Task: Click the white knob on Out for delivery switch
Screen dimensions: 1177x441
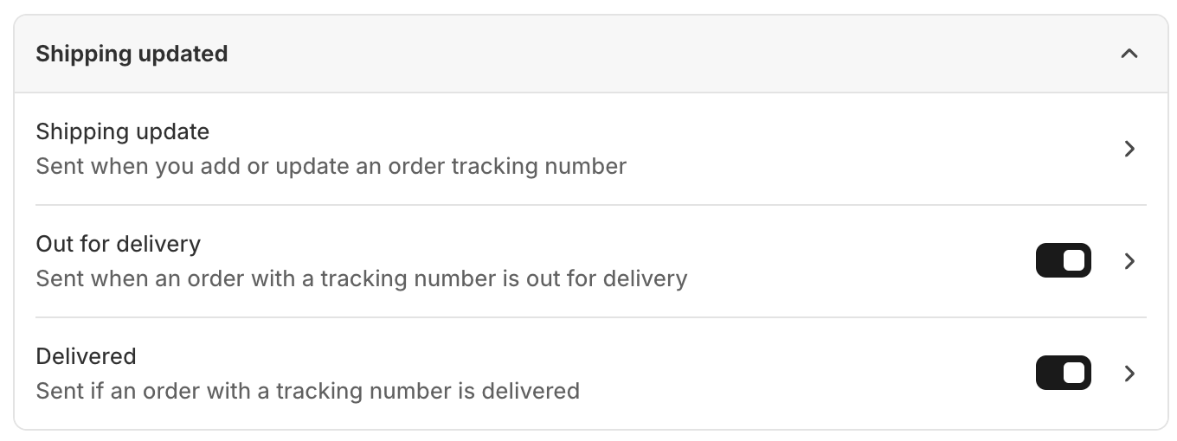Action: tap(1074, 261)
